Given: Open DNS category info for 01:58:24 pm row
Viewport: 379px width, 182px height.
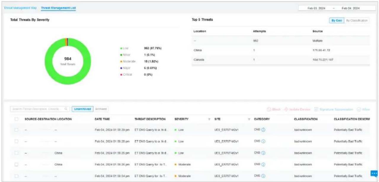Looking at the screenshot, I should [263, 176].
